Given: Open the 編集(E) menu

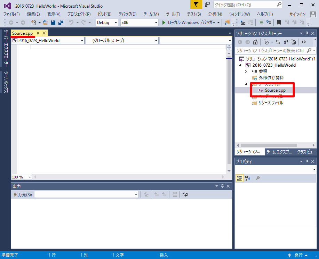Looking at the screenshot, I should click(33, 14).
